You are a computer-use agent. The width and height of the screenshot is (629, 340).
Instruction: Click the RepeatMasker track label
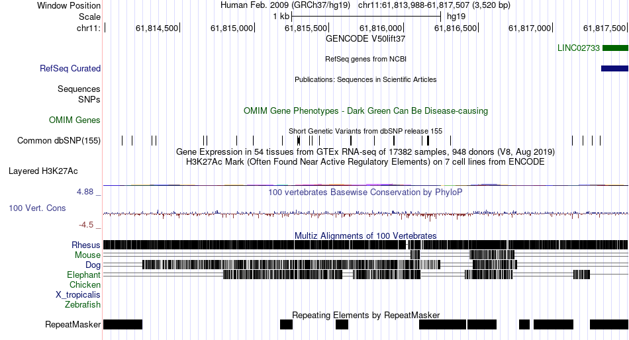pos(73,324)
